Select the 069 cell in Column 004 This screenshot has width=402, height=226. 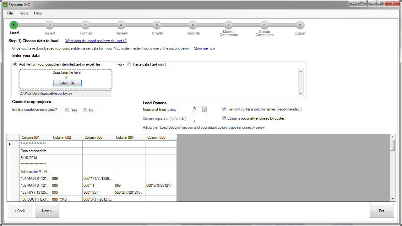pos(129,186)
